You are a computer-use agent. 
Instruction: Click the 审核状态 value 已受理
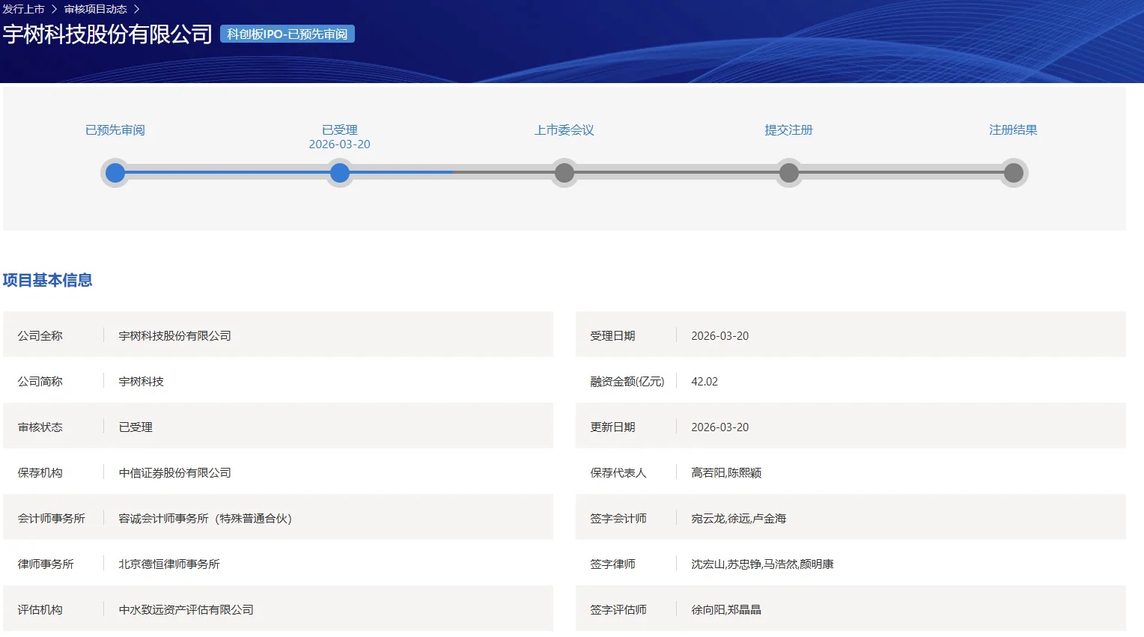pyautogui.click(x=136, y=427)
